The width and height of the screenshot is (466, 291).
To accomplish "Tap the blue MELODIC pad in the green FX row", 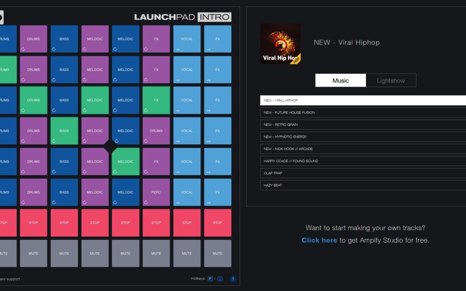I will click(x=126, y=100).
